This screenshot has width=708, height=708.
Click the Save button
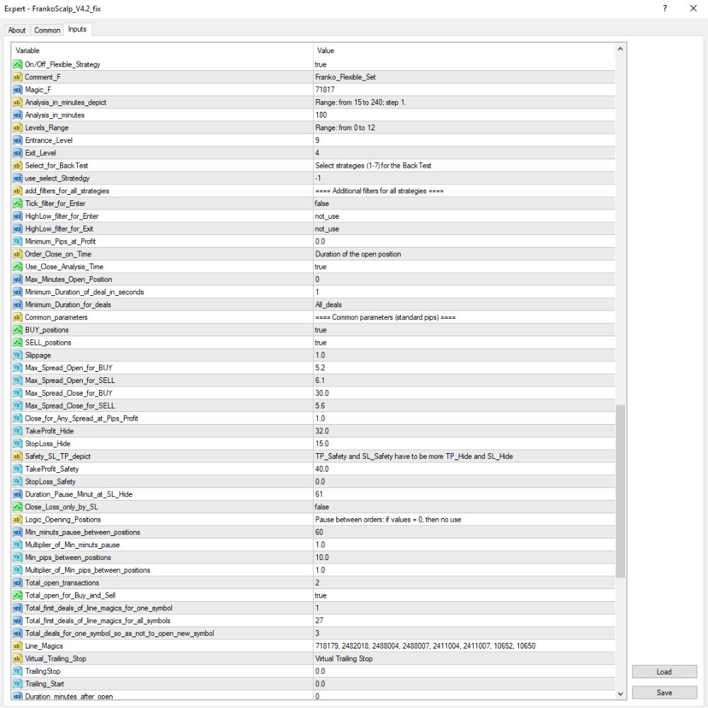coord(664,692)
